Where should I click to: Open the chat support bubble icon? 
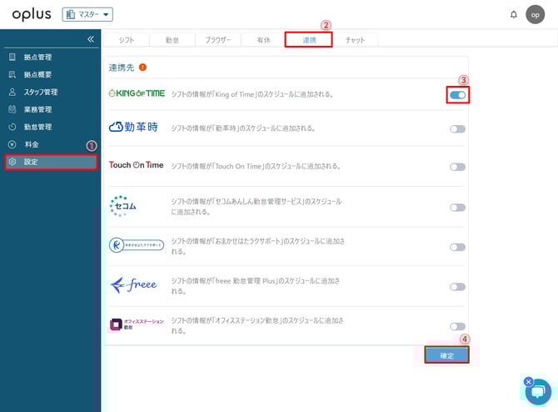[538, 392]
